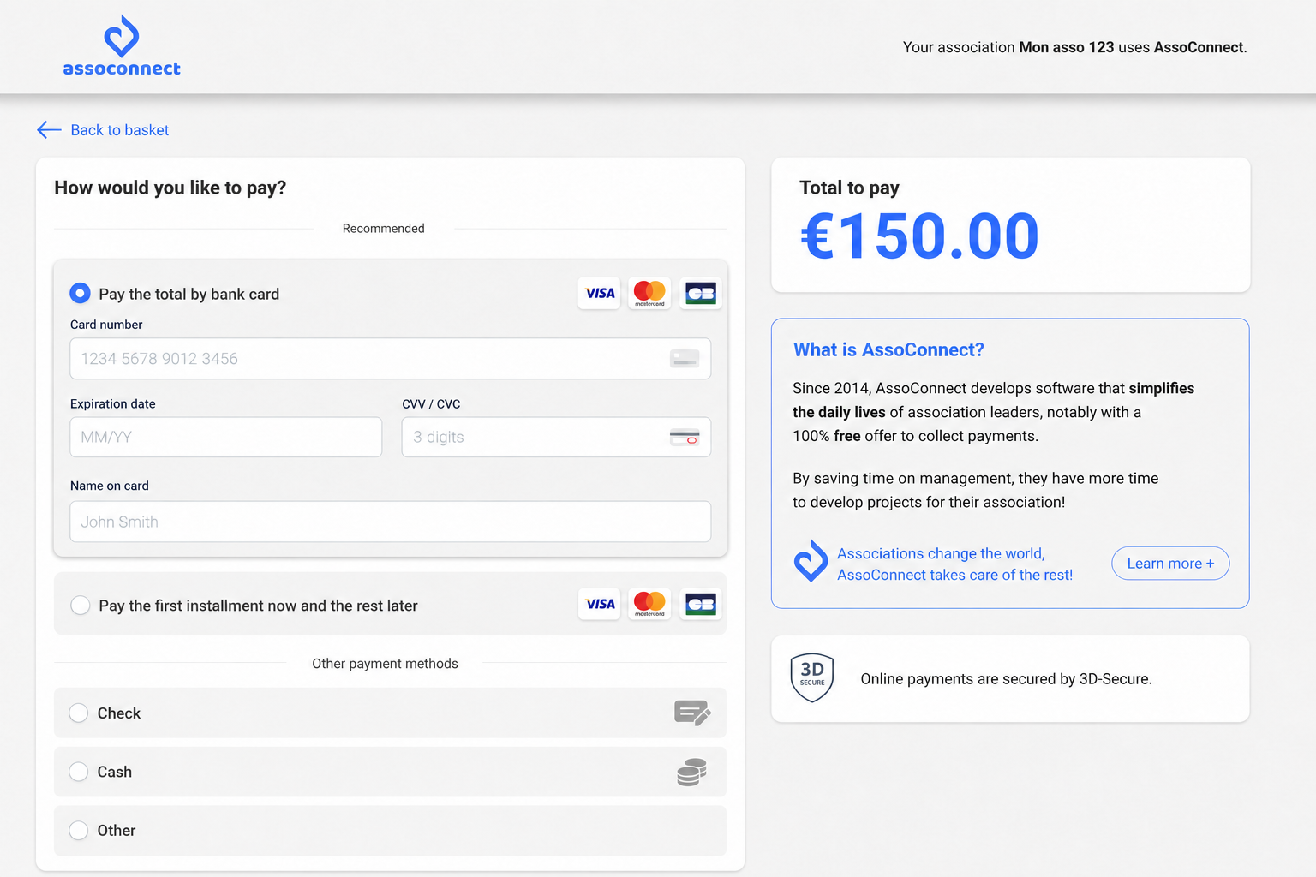Viewport: 1316px width, 877px height.
Task: Choose the Other payment method
Action: pyautogui.click(x=79, y=831)
